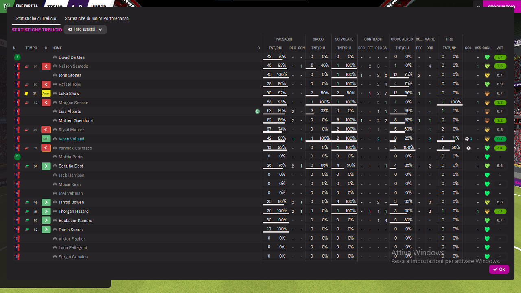Click the green MiC badge for Kevin Volland
The image size is (521, 293).
click(x=46, y=139)
